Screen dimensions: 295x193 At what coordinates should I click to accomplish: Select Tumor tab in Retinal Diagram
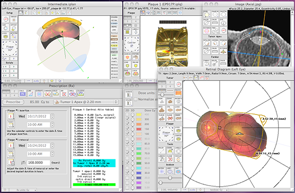pos(169,77)
